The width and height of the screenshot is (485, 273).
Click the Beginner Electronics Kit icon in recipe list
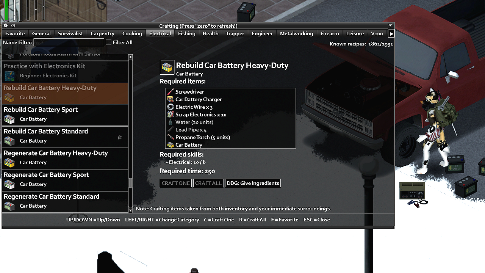(x=9, y=76)
